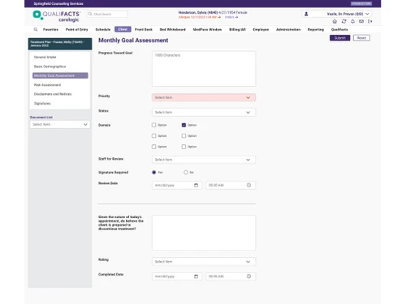
Task: Select No for Signature Required
Action: click(x=186, y=172)
